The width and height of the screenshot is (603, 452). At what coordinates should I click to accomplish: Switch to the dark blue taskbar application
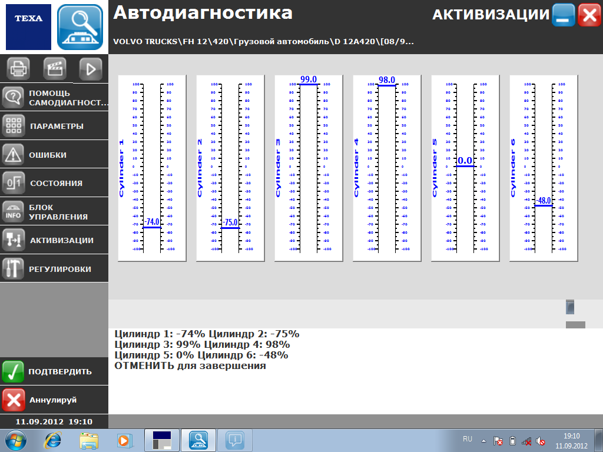[161, 440]
